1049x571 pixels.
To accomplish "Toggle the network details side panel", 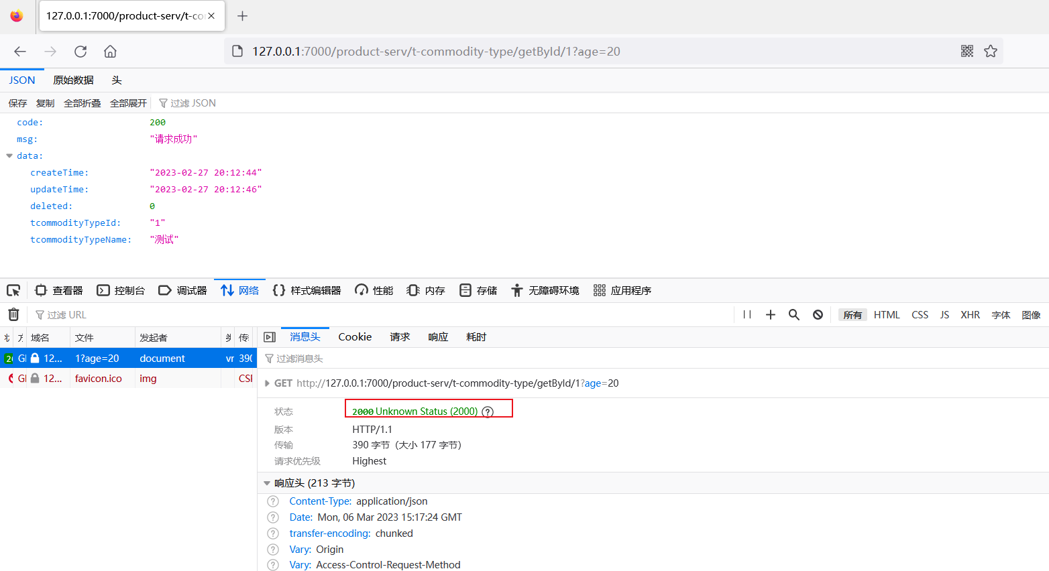I will [270, 337].
